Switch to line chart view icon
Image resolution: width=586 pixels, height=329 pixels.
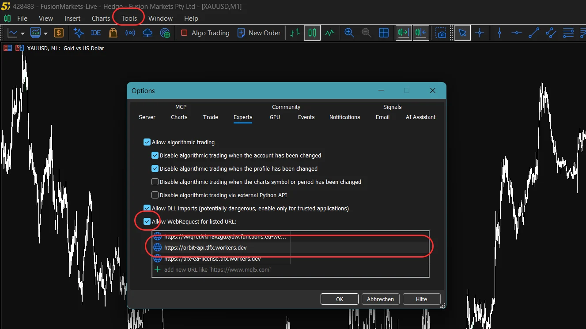[x=329, y=33]
